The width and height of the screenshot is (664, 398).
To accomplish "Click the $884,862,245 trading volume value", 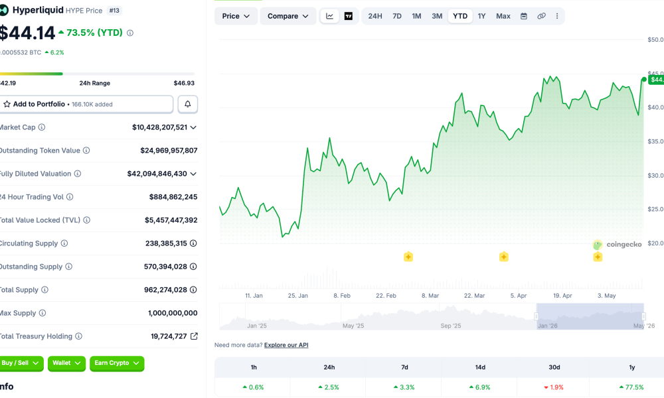I will (173, 197).
